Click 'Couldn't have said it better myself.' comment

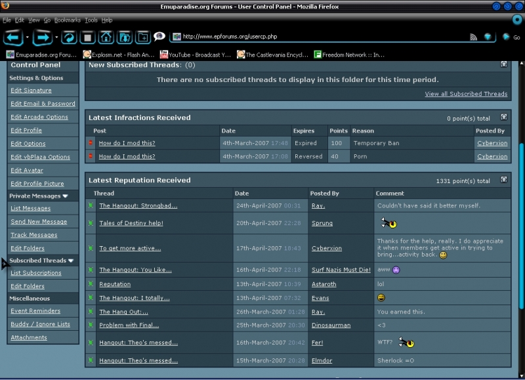click(x=429, y=205)
